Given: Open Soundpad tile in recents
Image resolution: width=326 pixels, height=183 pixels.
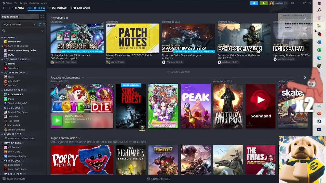Looking at the screenshot, I should (261, 106).
